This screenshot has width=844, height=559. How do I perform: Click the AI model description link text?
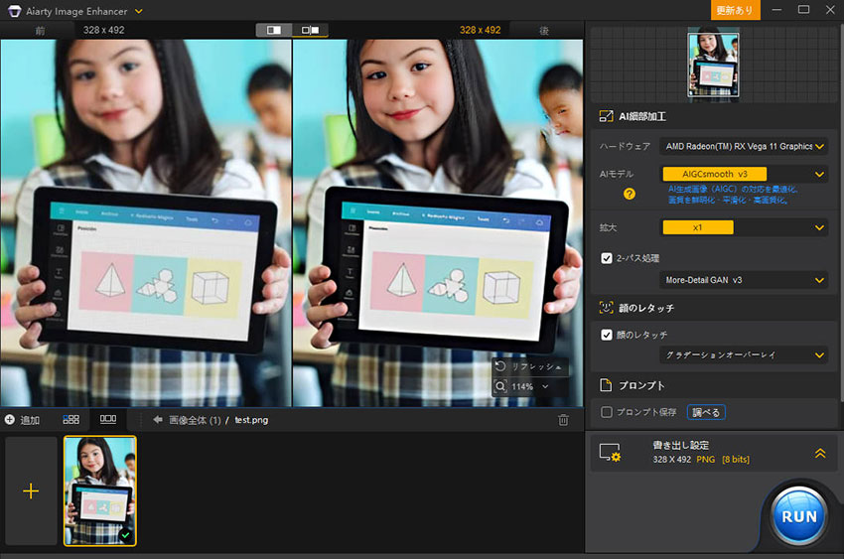[734, 195]
